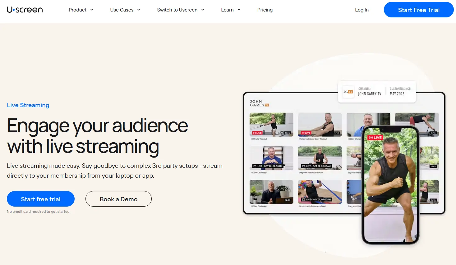Click the Live Streaming label

coord(28,105)
